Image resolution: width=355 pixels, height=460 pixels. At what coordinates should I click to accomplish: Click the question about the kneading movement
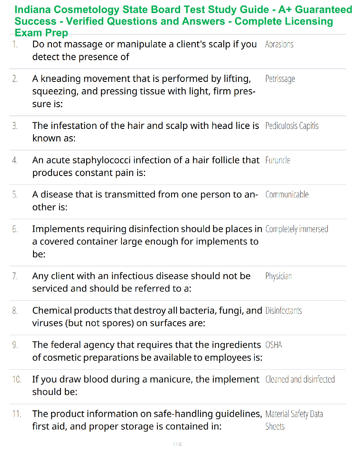144,91
